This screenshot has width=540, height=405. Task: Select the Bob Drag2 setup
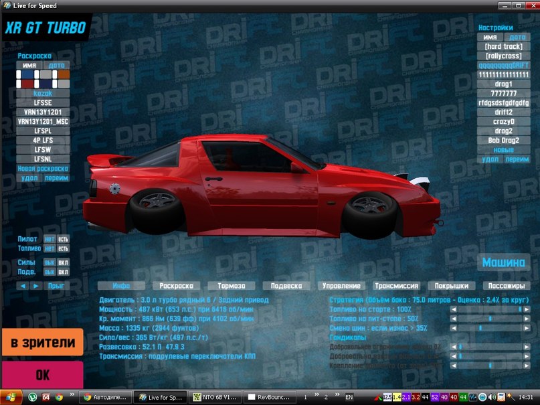pyautogui.click(x=503, y=141)
